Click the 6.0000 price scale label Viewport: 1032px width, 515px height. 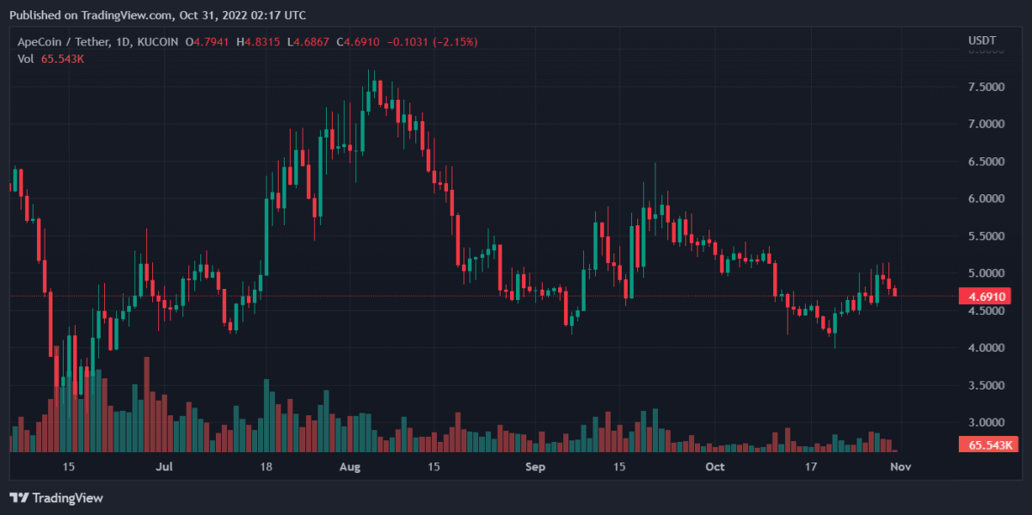point(987,199)
